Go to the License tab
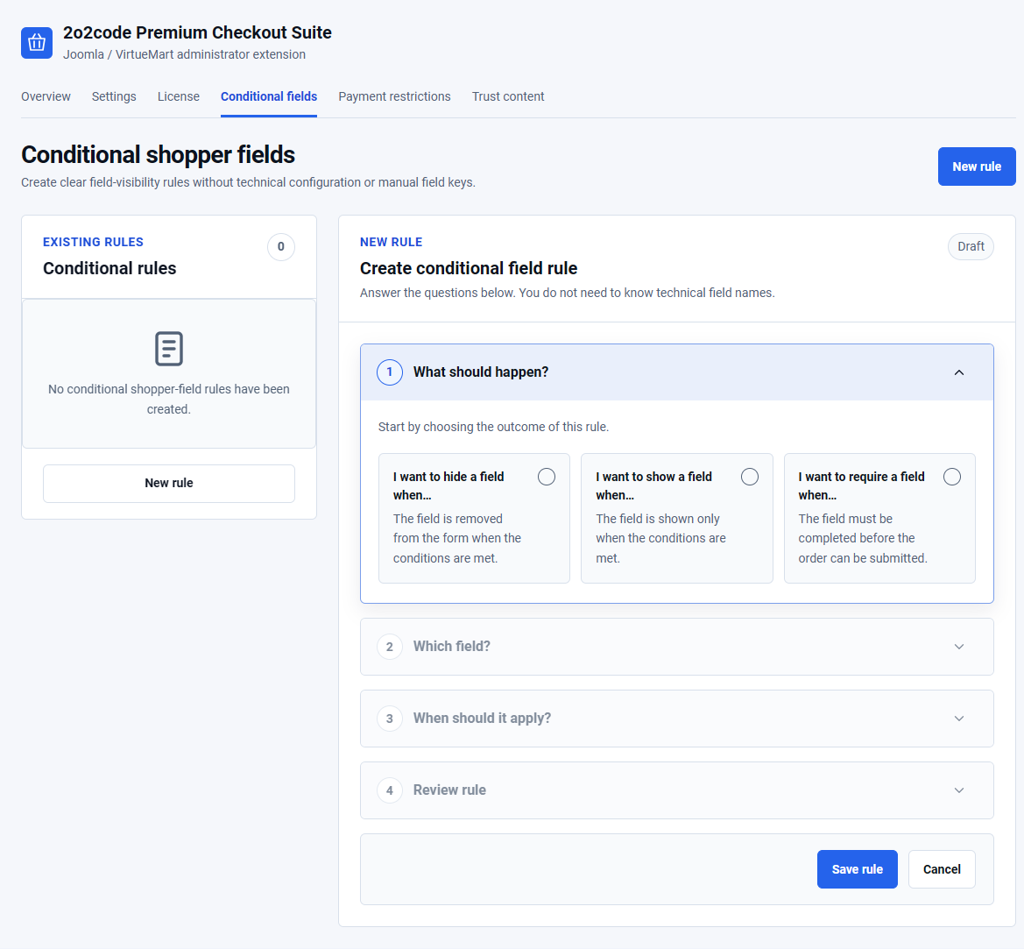 click(x=179, y=96)
